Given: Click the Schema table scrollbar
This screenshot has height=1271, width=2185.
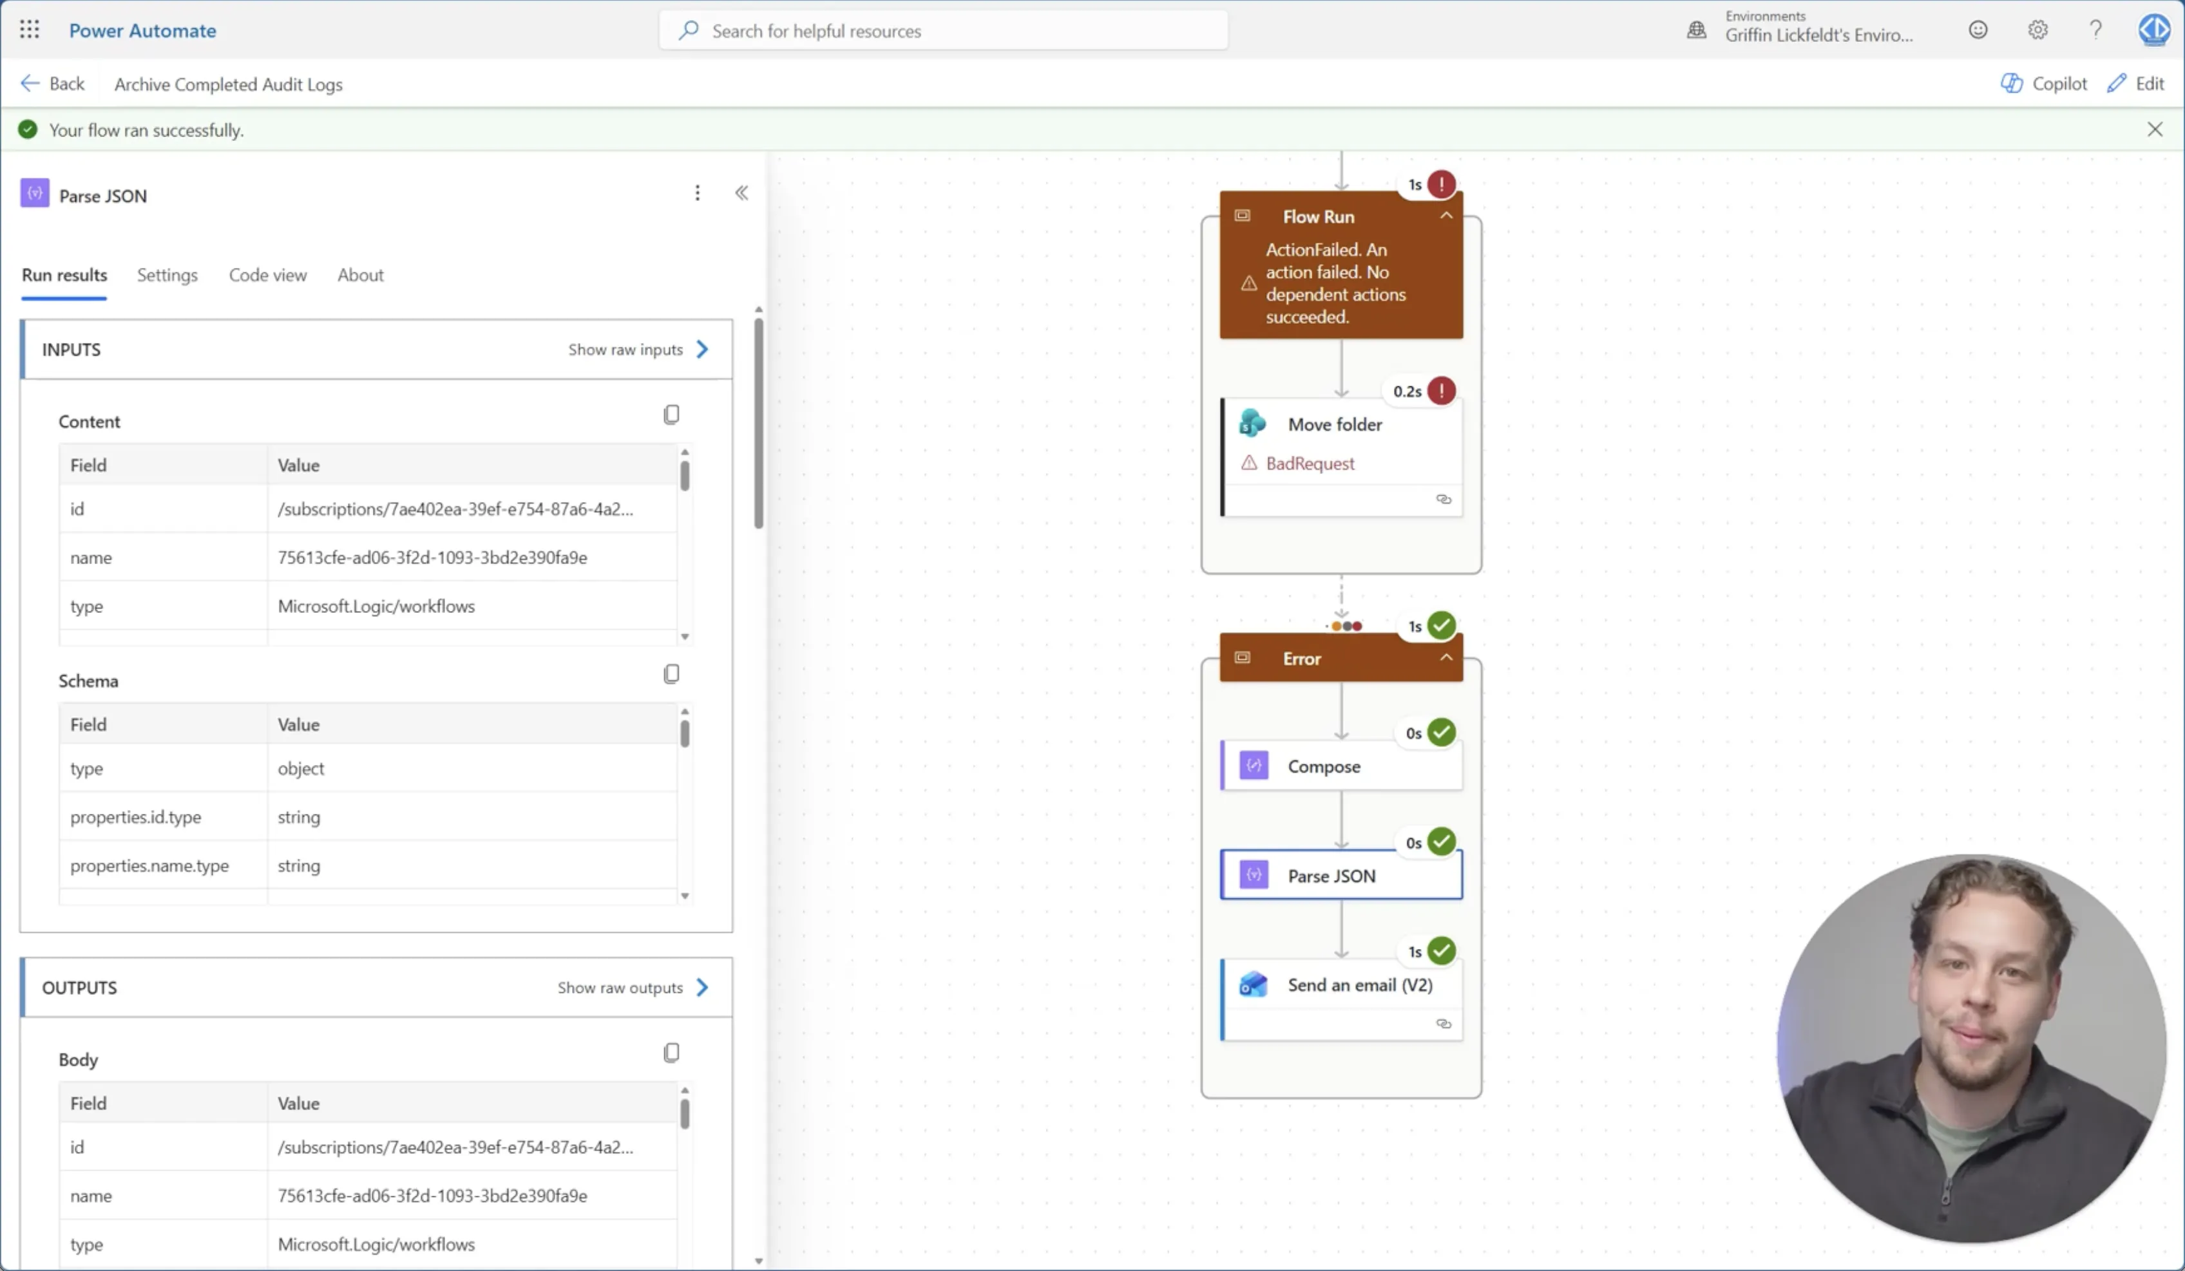Looking at the screenshot, I should click(x=685, y=733).
